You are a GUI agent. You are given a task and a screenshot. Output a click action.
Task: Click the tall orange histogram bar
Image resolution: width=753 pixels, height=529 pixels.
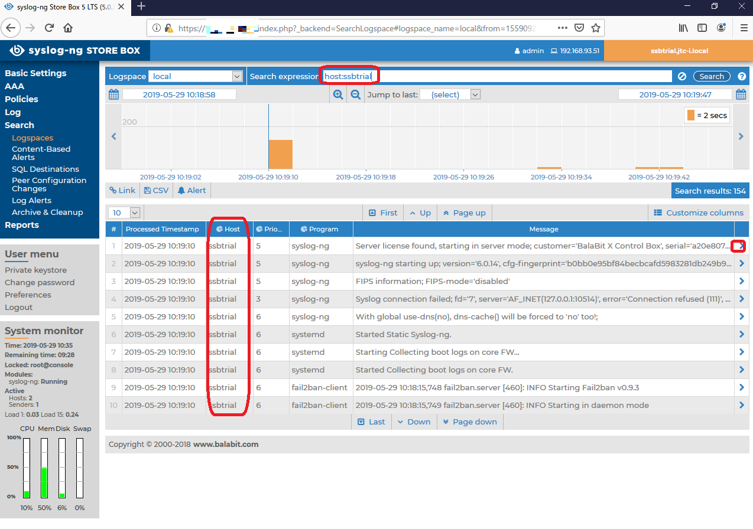pos(281,155)
